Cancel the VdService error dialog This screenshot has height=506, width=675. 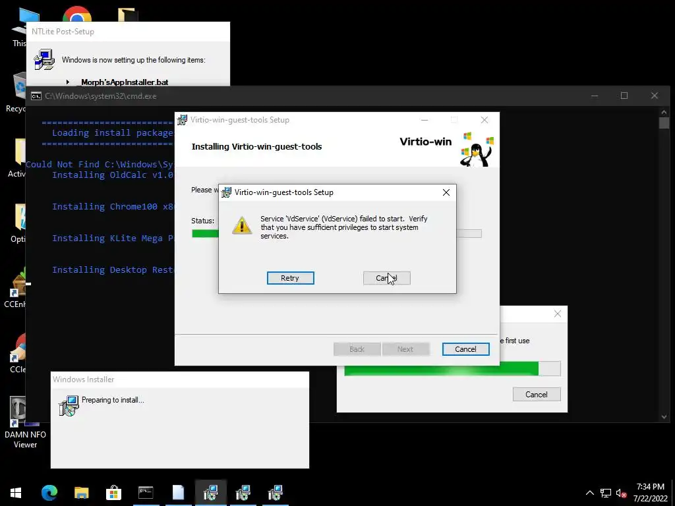pyautogui.click(x=386, y=278)
